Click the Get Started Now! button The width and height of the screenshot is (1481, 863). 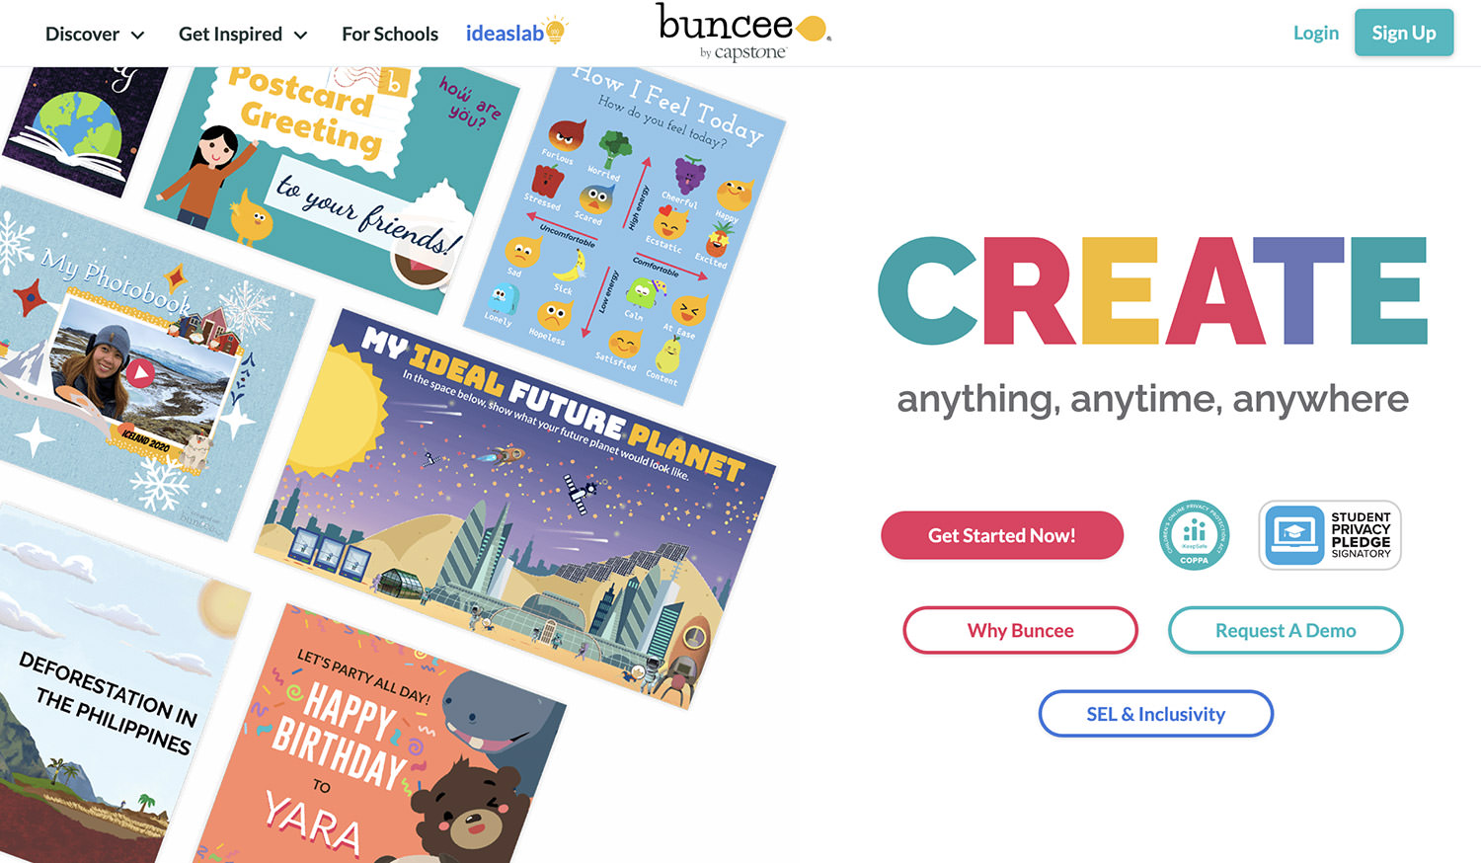click(1002, 535)
